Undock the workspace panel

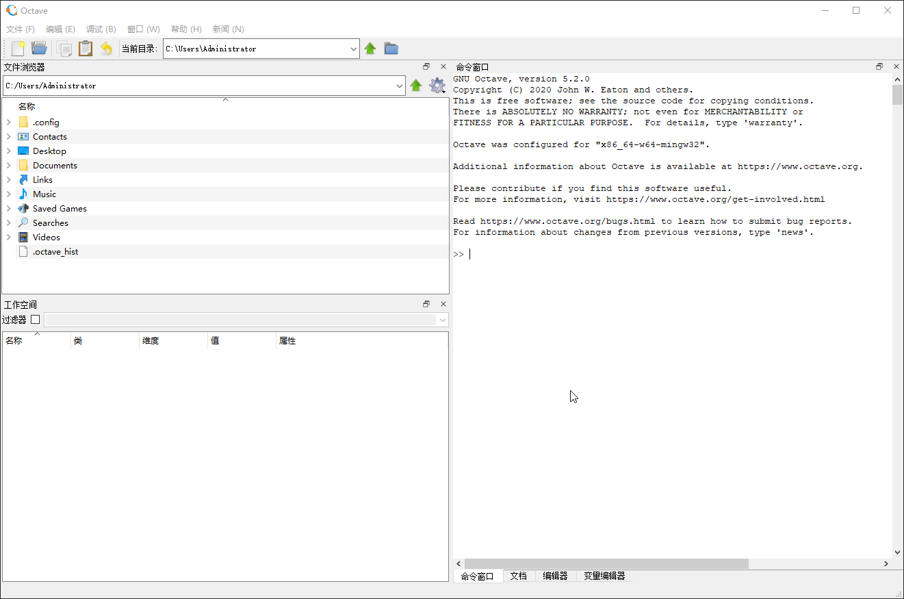426,304
